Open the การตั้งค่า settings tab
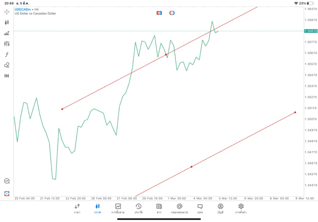Viewport: 318px width, 222px height. [x=241, y=208]
